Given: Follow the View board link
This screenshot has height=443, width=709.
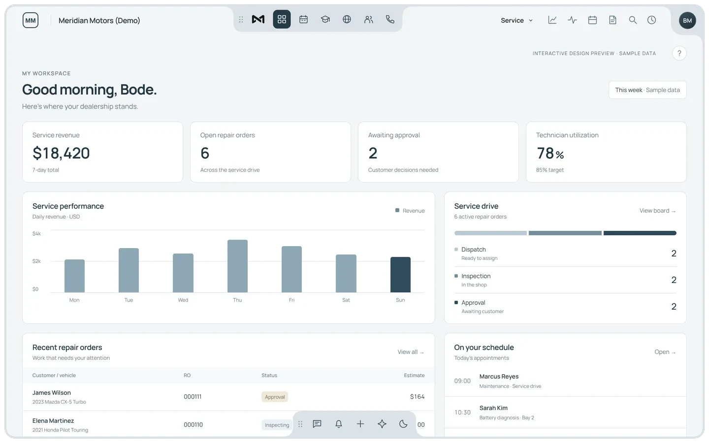Looking at the screenshot, I should coord(657,211).
